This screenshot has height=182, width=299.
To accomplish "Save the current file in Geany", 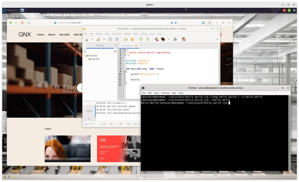I will 110,39.
